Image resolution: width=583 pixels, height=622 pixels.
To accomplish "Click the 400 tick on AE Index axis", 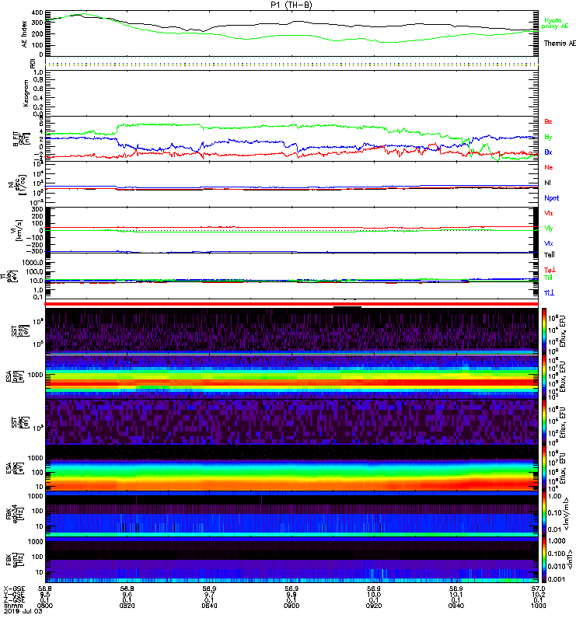I will tap(37, 12).
